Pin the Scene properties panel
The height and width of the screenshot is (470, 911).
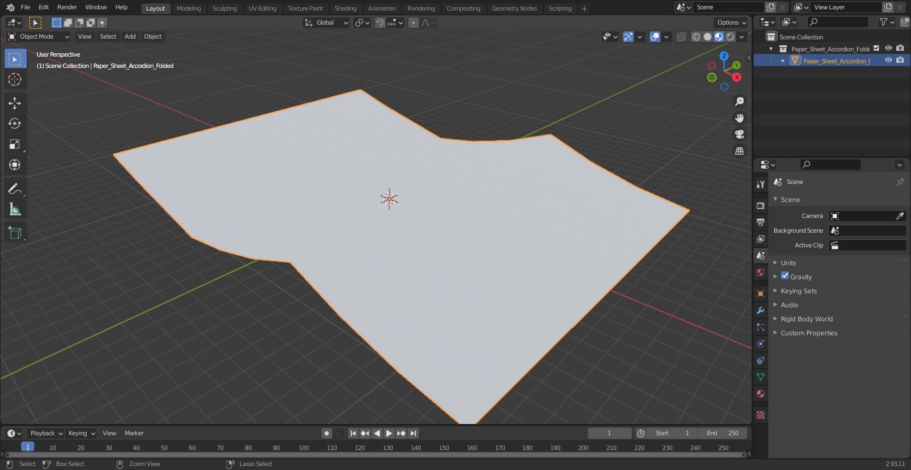point(900,182)
